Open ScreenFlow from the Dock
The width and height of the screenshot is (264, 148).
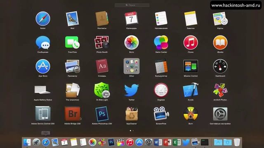click(195, 143)
